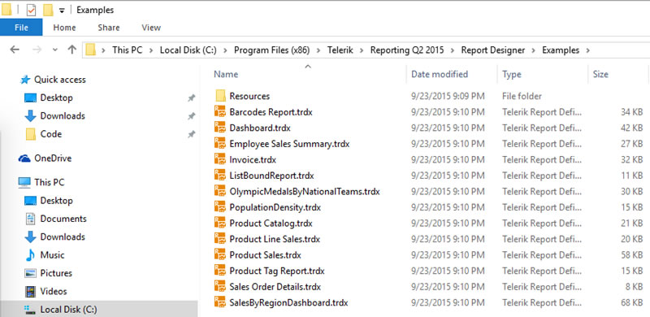650x317 pixels.
Task: Click the Pictures icon in sidebar
Action: click(30, 273)
